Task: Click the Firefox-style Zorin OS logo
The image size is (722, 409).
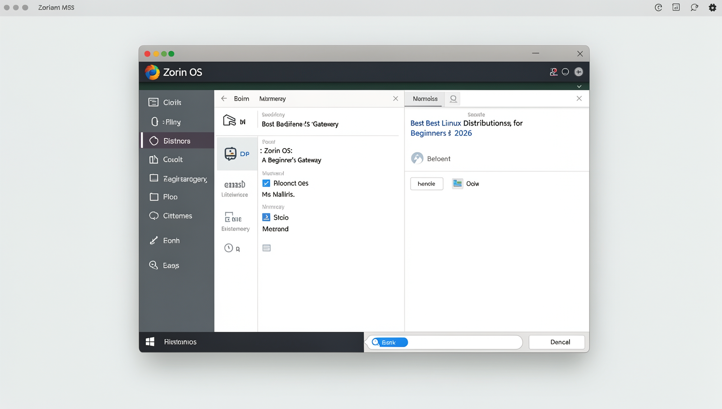Action: point(152,72)
